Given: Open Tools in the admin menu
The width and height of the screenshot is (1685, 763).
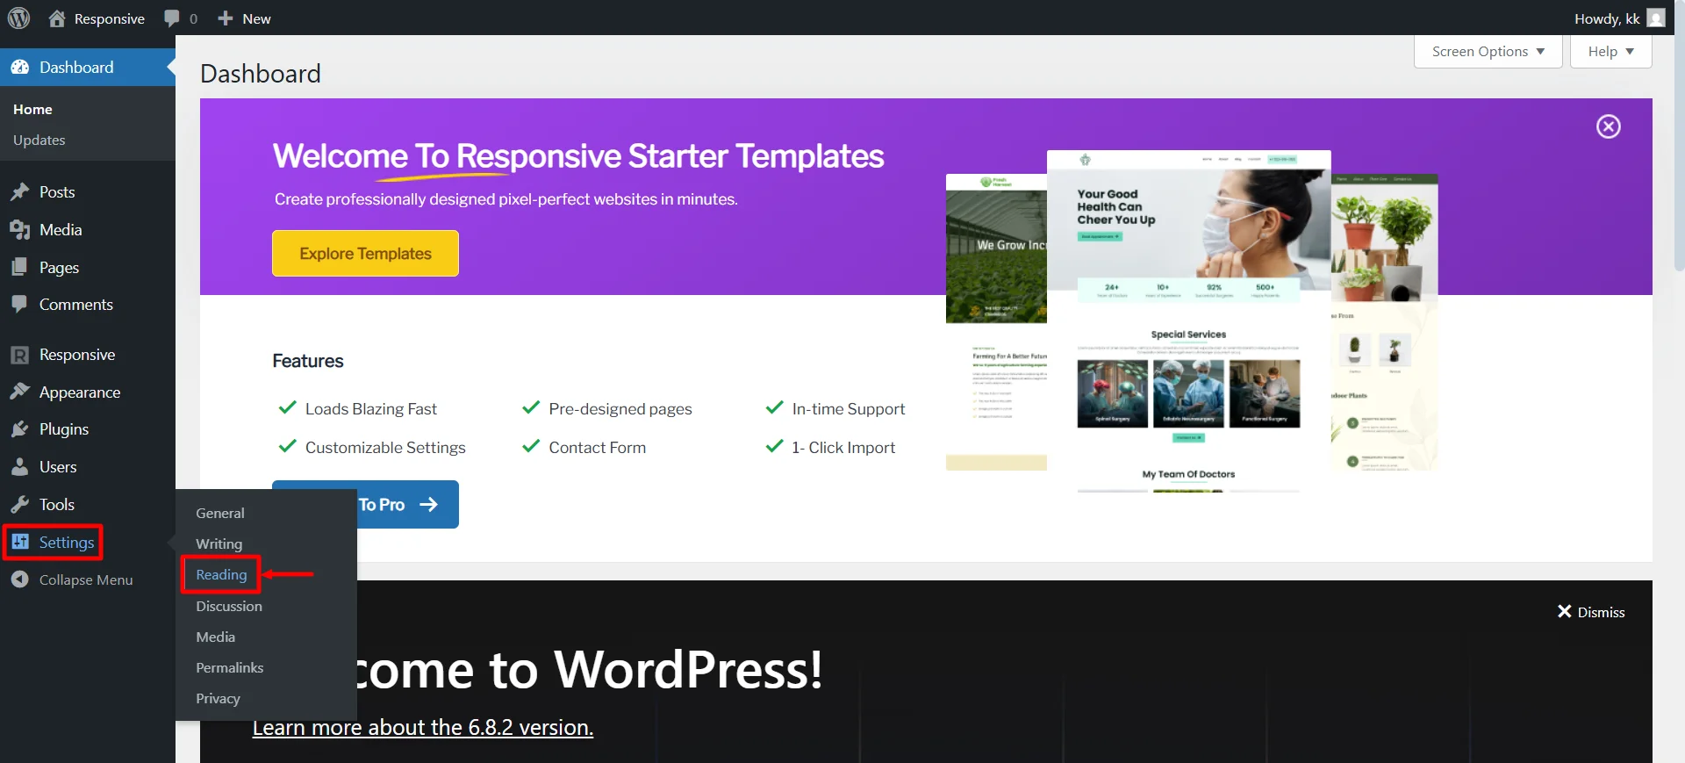Looking at the screenshot, I should click(x=57, y=505).
